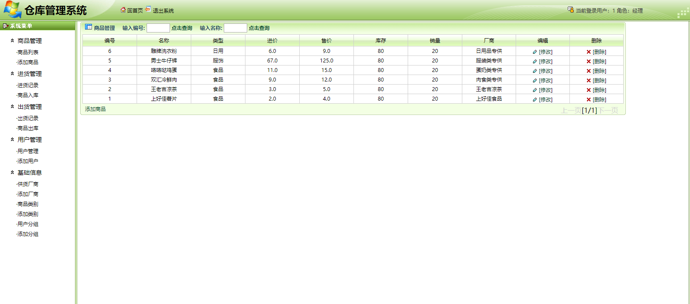Click 蛋奶类专供 vendor cell
The width and height of the screenshot is (690, 304).
coord(489,70)
